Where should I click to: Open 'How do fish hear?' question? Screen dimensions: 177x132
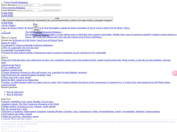pyautogui.click(x=15, y=95)
